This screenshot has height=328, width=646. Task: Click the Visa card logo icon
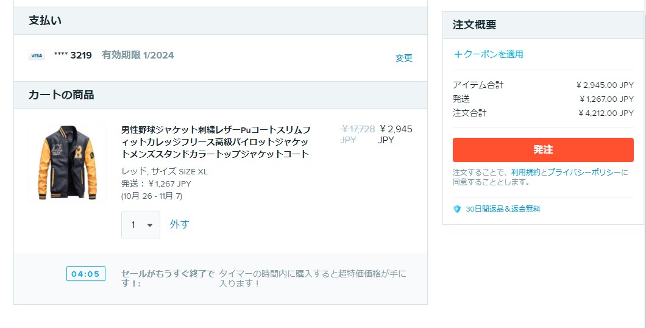tap(37, 55)
